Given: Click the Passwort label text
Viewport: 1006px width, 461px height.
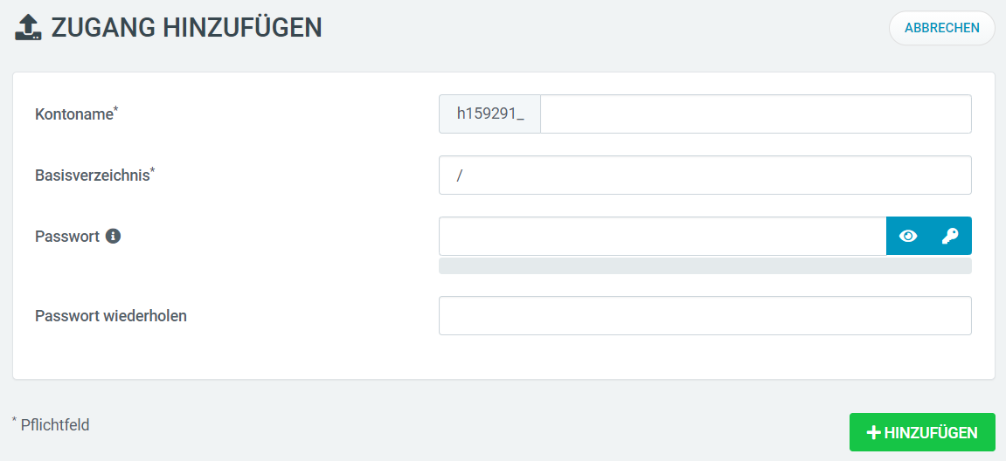Looking at the screenshot, I should pyautogui.click(x=67, y=236).
